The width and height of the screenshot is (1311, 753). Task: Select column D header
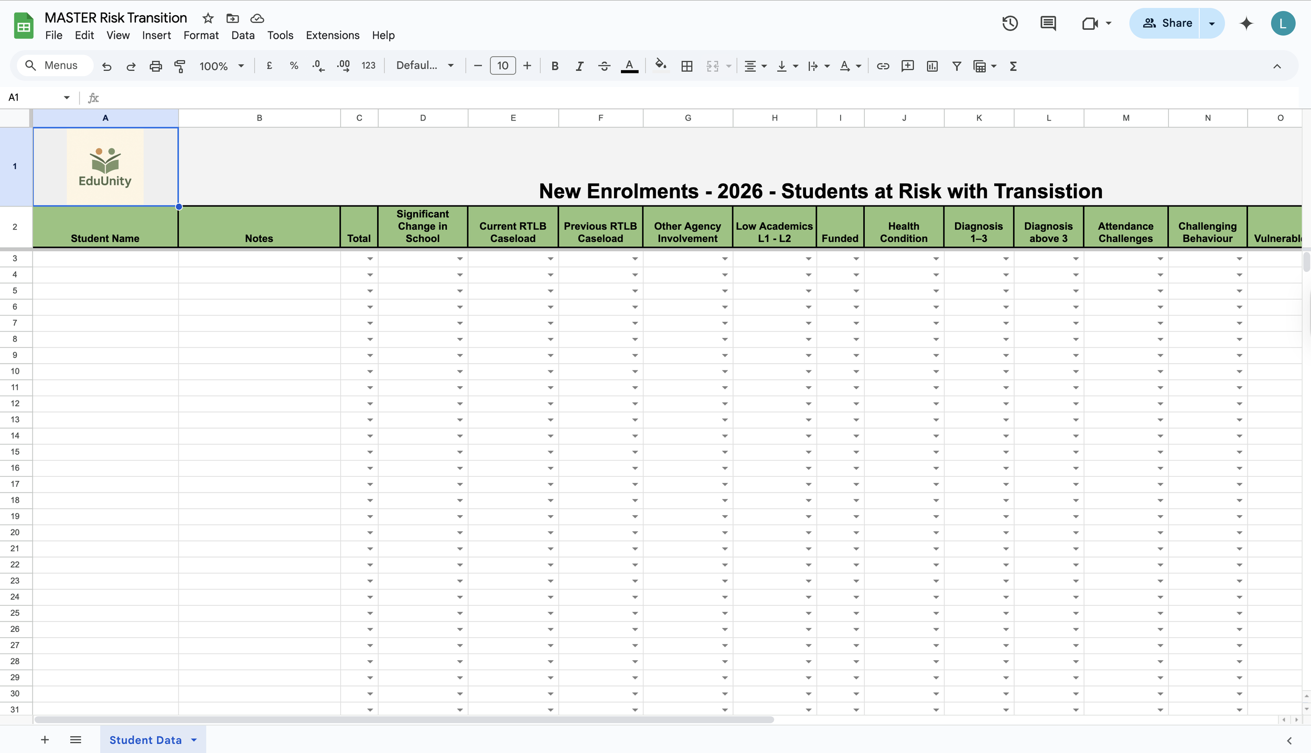tap(423, 118)
